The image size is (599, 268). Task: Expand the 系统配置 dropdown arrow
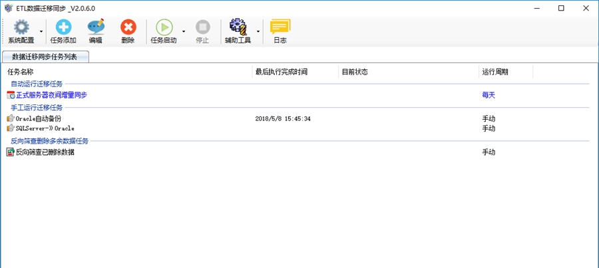point(41,31)
